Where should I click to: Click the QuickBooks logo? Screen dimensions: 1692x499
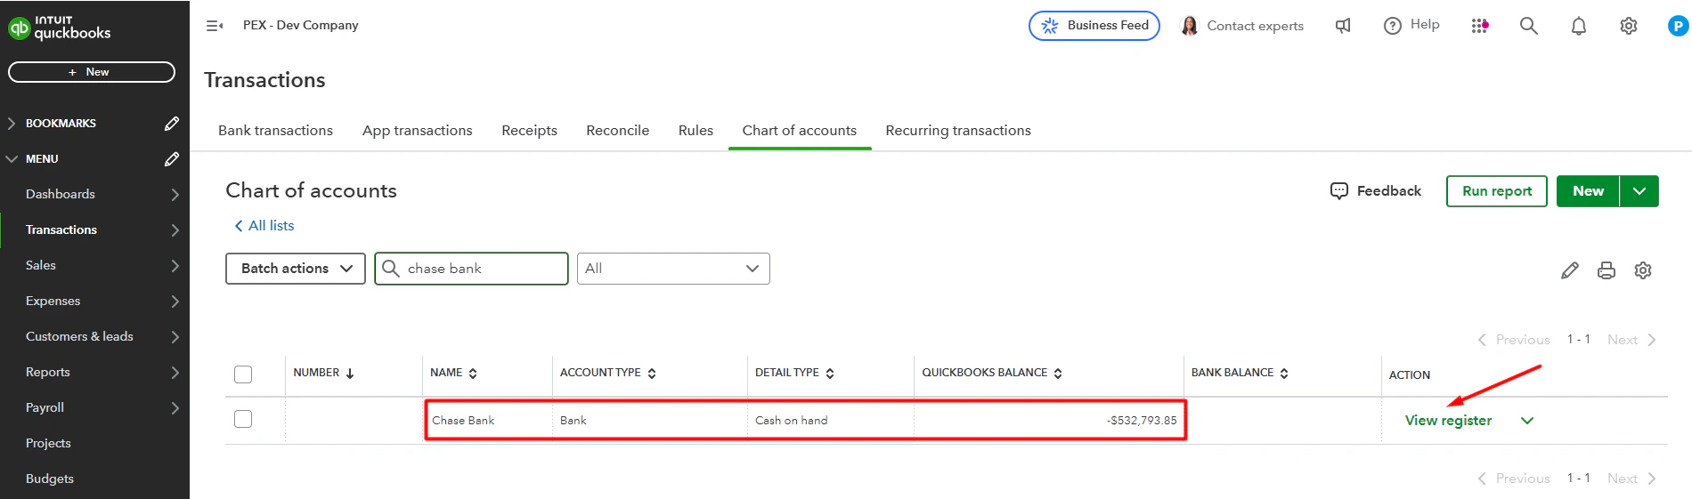[x=60, y=28]
